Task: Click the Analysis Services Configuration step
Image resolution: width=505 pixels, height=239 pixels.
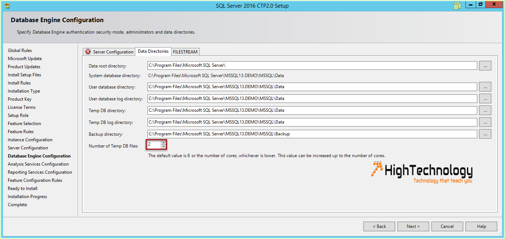Action: [x=38, y=164]
